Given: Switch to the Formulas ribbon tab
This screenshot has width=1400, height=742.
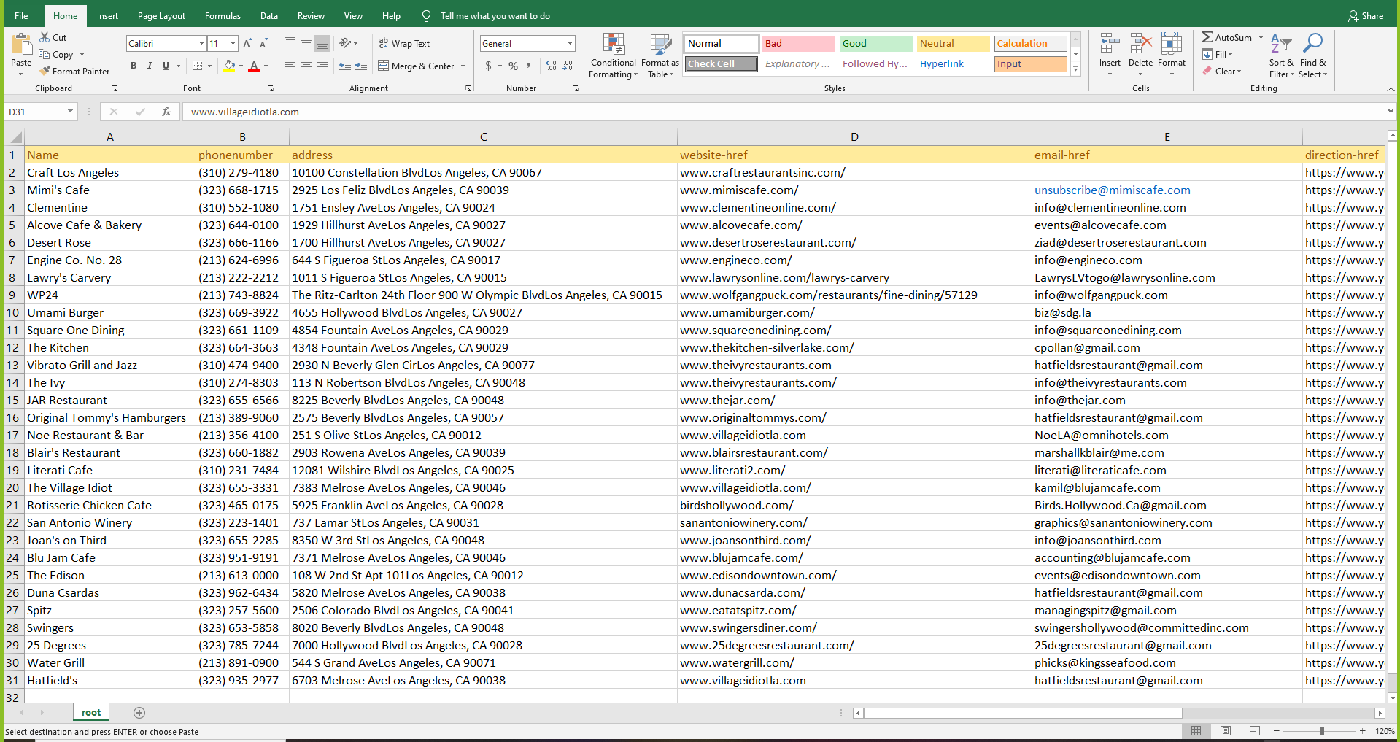Looking at the screenshot, I should pyautogui.click(x=222, y=15).
